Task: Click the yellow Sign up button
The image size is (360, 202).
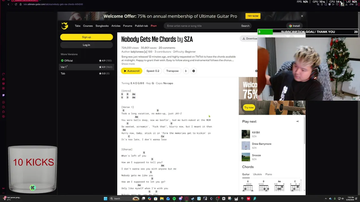Action: [86, 37]
